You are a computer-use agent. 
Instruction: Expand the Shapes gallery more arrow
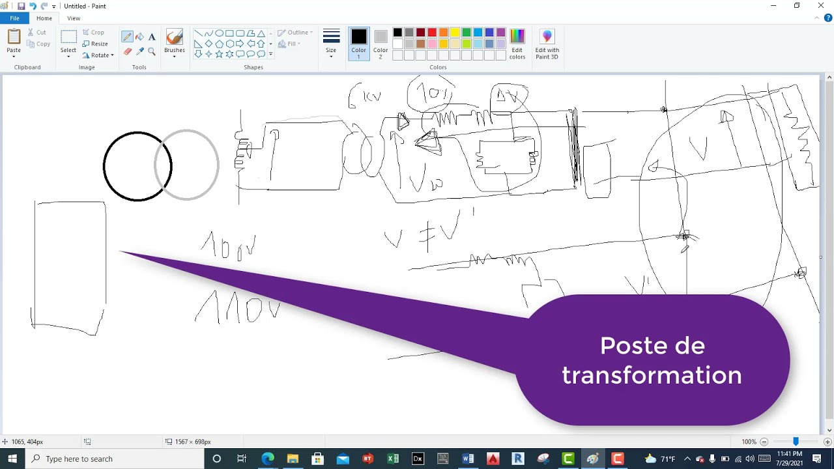coord(270,55)
